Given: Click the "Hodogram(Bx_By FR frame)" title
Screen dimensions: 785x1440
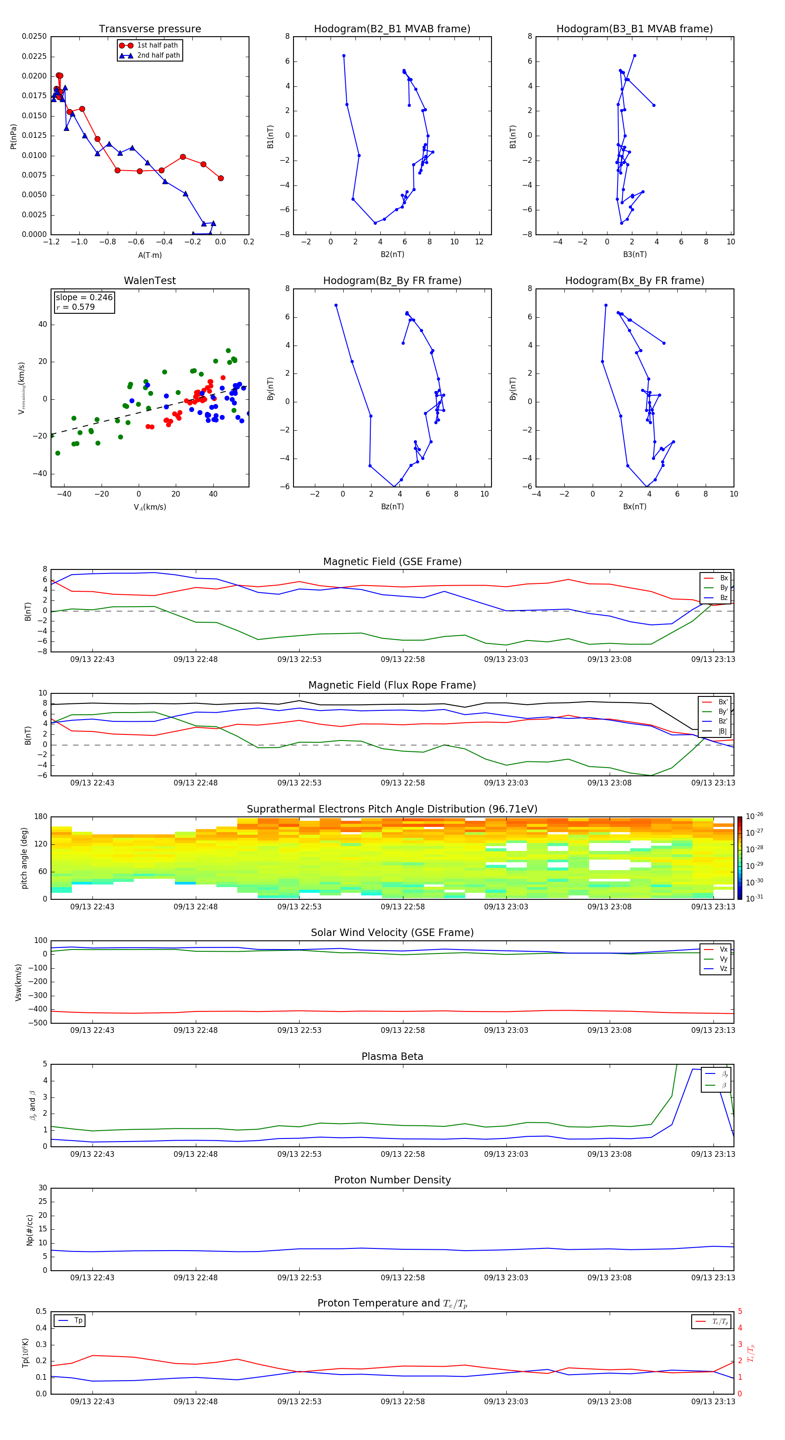Looking at the screenshot, I should coord(635,281).
